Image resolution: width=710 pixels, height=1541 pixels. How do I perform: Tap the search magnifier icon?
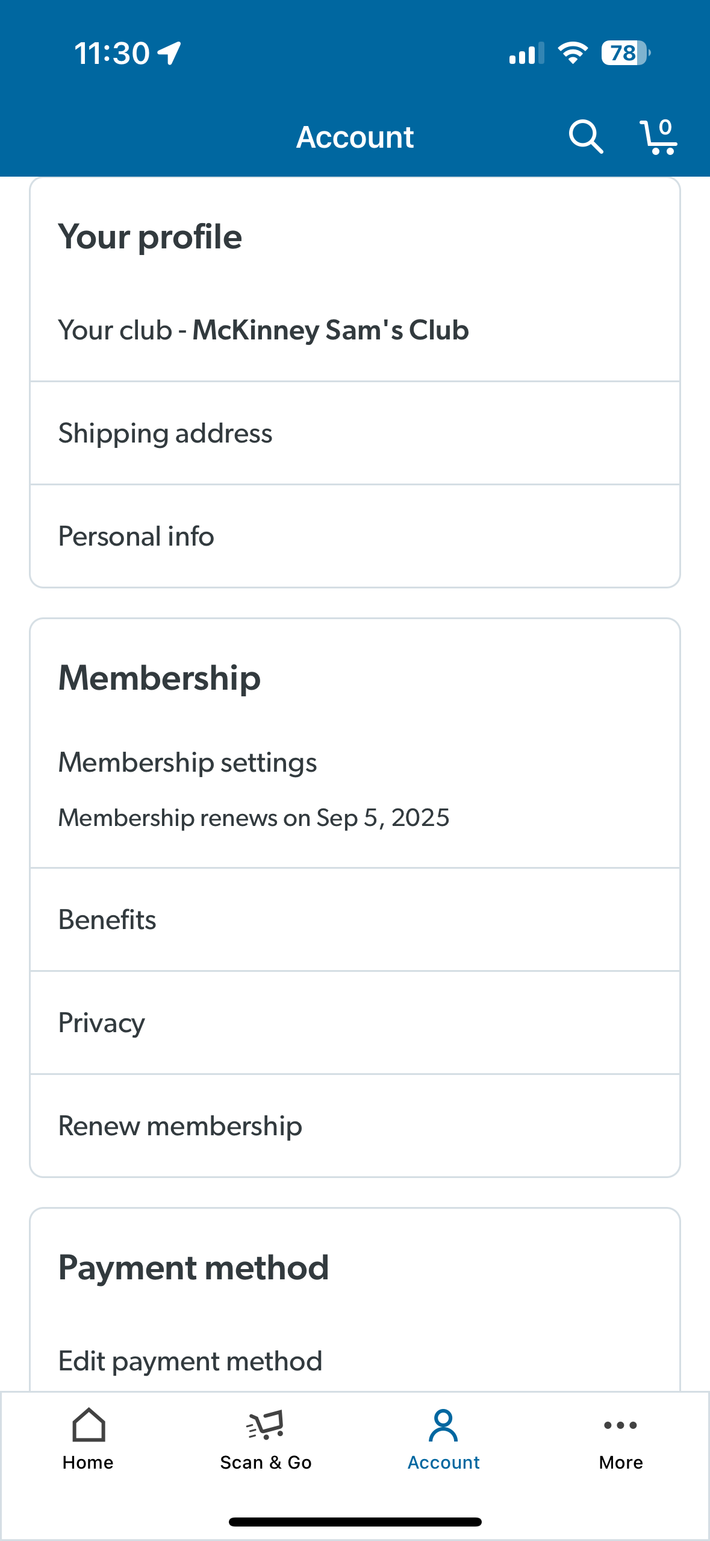coord(585,137)
